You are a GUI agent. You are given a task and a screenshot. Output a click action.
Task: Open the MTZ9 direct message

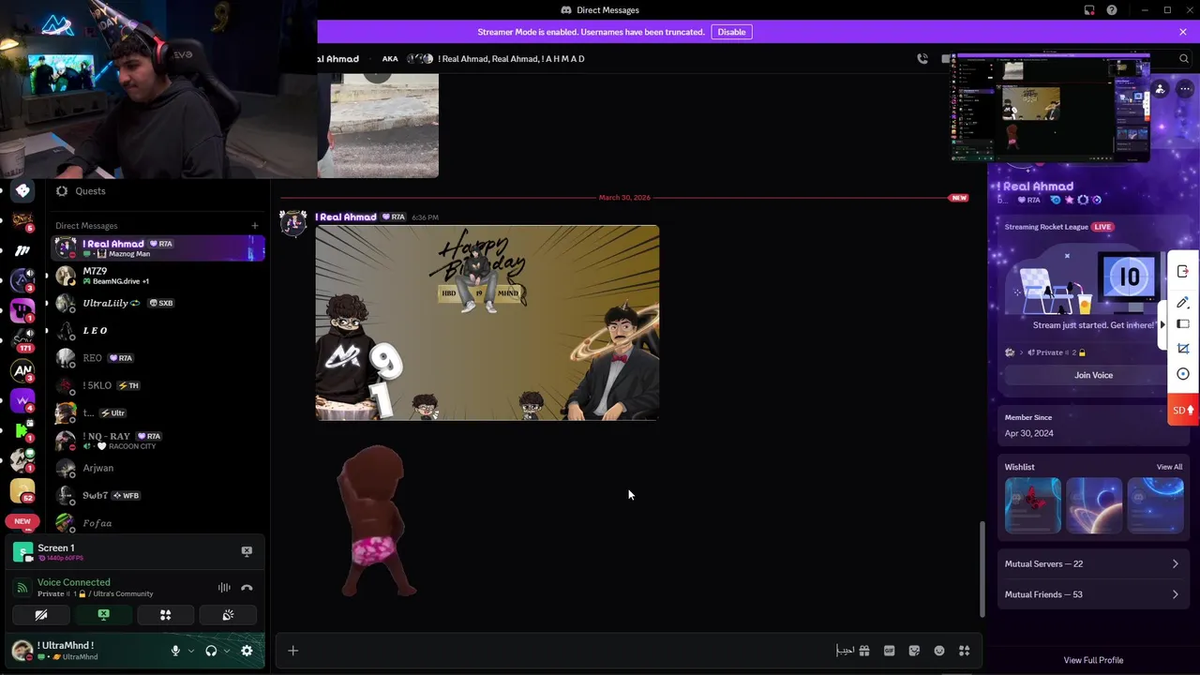(x=157, y=276)
